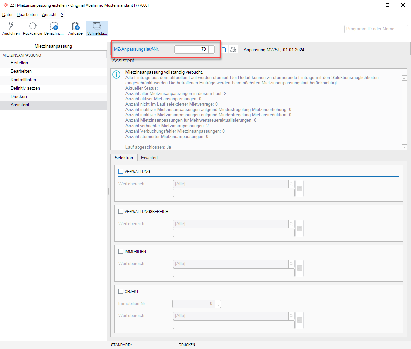Screen dimensions: 411x349
Task: Click the Immobilien-Nr. number field
Action: (194, 304)
